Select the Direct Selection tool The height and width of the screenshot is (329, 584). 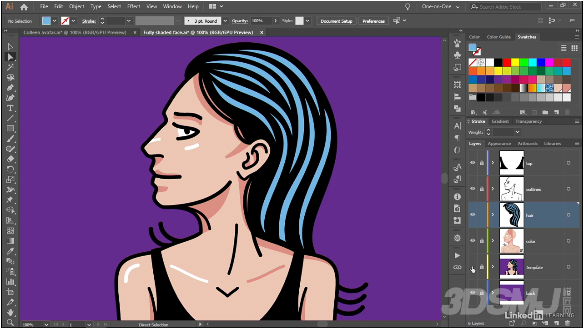(x=10, y=57)
